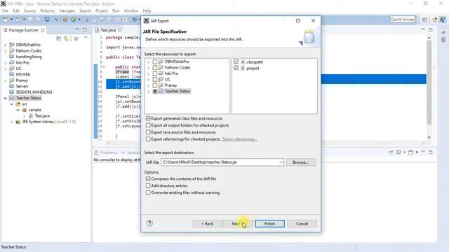Open the Display Selected Console dropdown arrow
This screenshot has width=449, height=252.
[404, 153]
